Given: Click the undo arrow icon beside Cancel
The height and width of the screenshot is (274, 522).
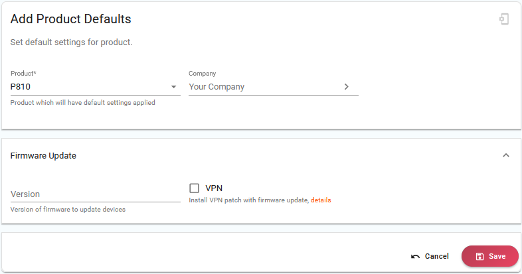Looking at the screenshot, I should 415,256.
